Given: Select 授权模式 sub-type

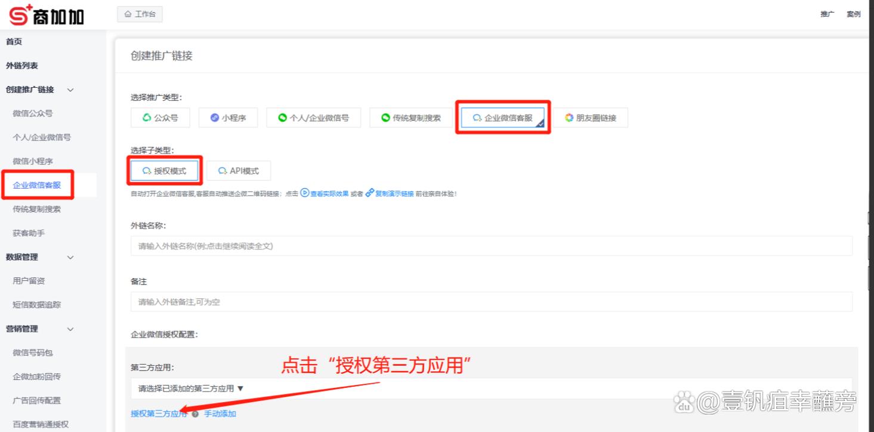Looking at the screenshot, I should [164, 171].
